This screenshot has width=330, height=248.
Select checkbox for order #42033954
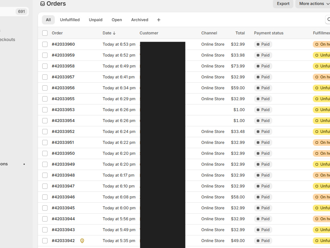pos(45,121)
